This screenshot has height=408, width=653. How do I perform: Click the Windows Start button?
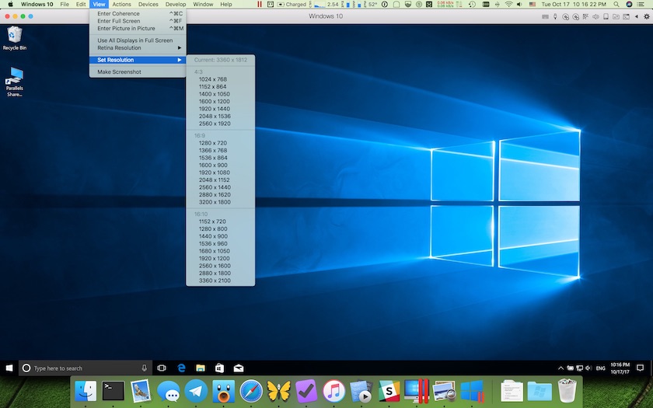[9, 368]
